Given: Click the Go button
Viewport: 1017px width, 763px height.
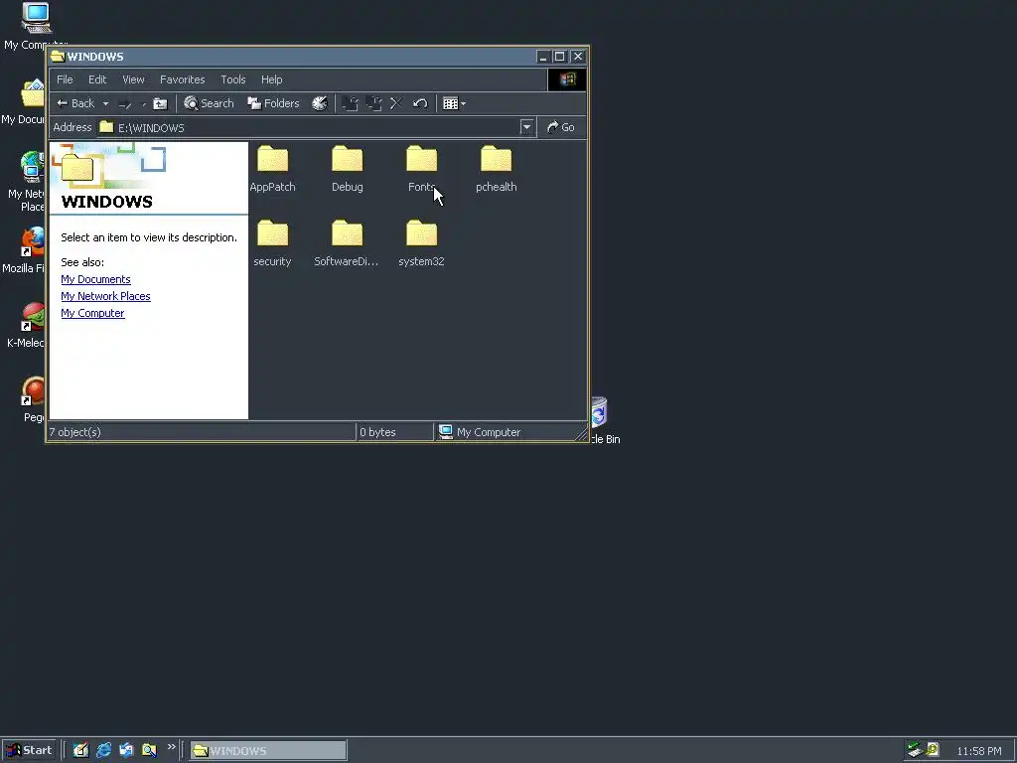Looking at the screenshot, I should click(x=561, y=127).
